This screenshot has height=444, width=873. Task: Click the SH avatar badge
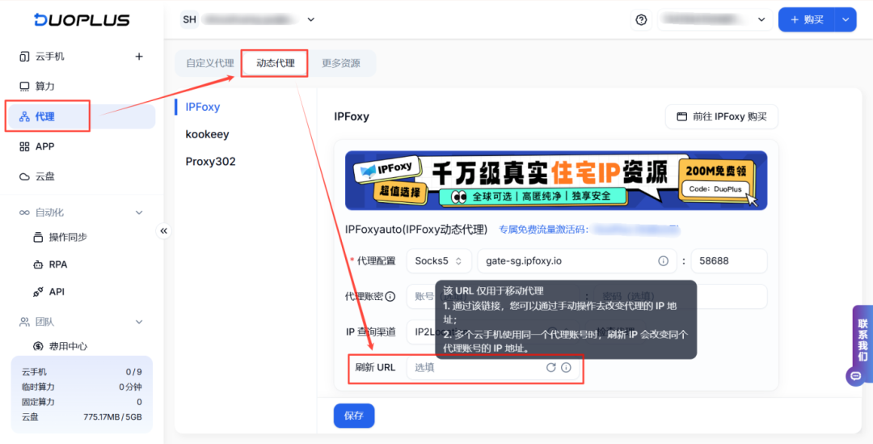coord(189,19)
